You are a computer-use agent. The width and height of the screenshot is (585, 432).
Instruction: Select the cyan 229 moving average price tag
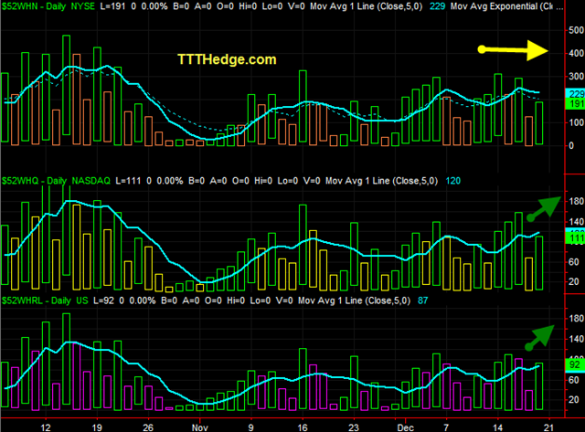575,94
